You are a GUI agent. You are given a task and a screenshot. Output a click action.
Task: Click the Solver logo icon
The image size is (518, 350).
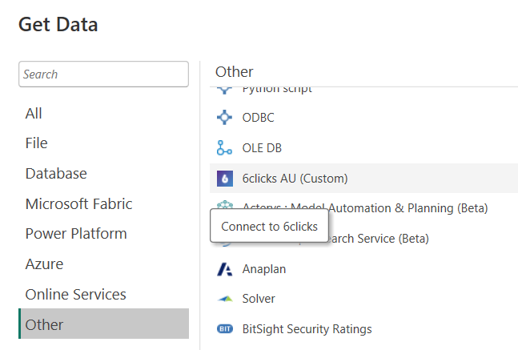pos(225,299)
